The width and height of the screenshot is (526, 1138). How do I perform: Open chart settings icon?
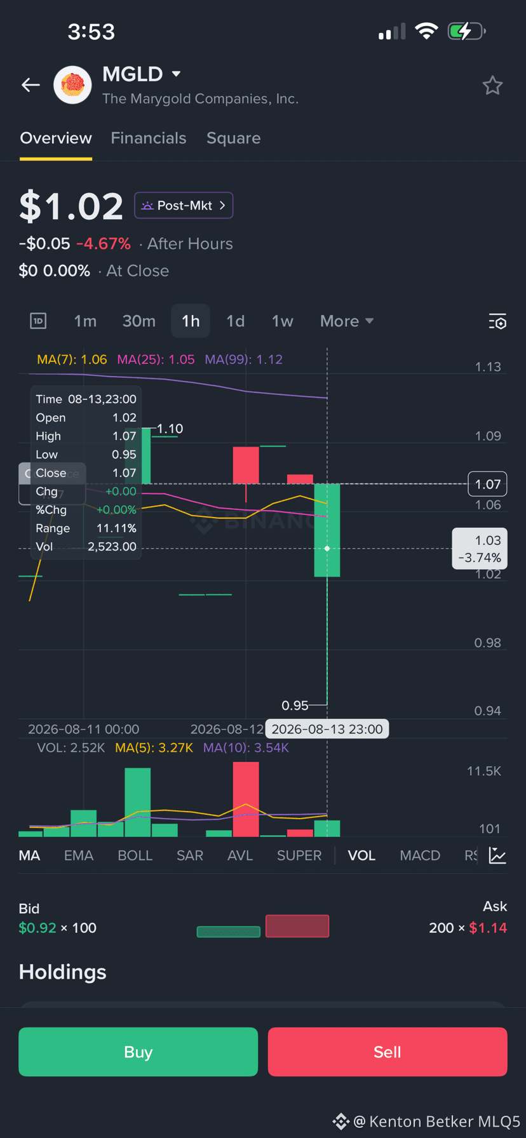coord(497,321)
